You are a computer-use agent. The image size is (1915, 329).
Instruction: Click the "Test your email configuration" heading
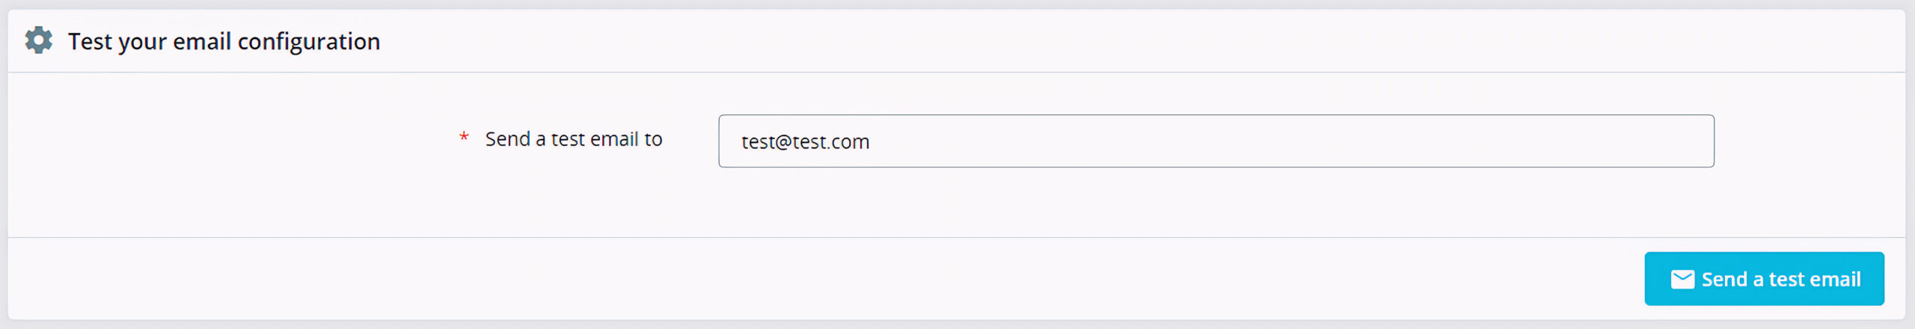(x=224, y=41)
